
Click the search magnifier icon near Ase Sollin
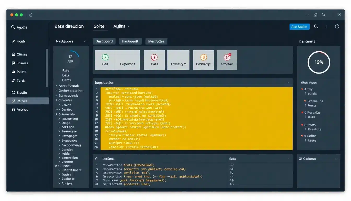[x=316, y=26]
